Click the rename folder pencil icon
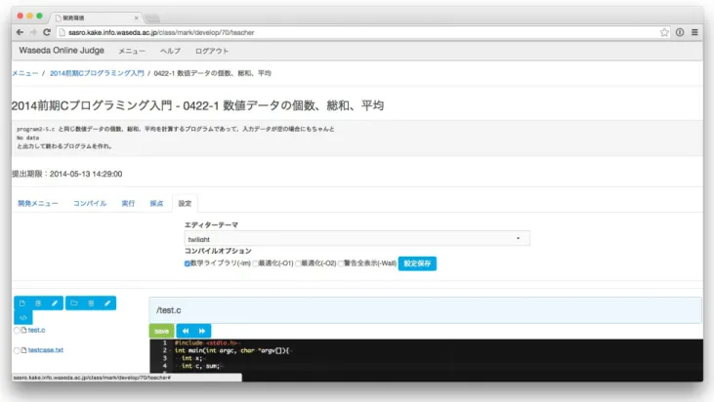Screen dimensions: 714x402 [107, 303]
